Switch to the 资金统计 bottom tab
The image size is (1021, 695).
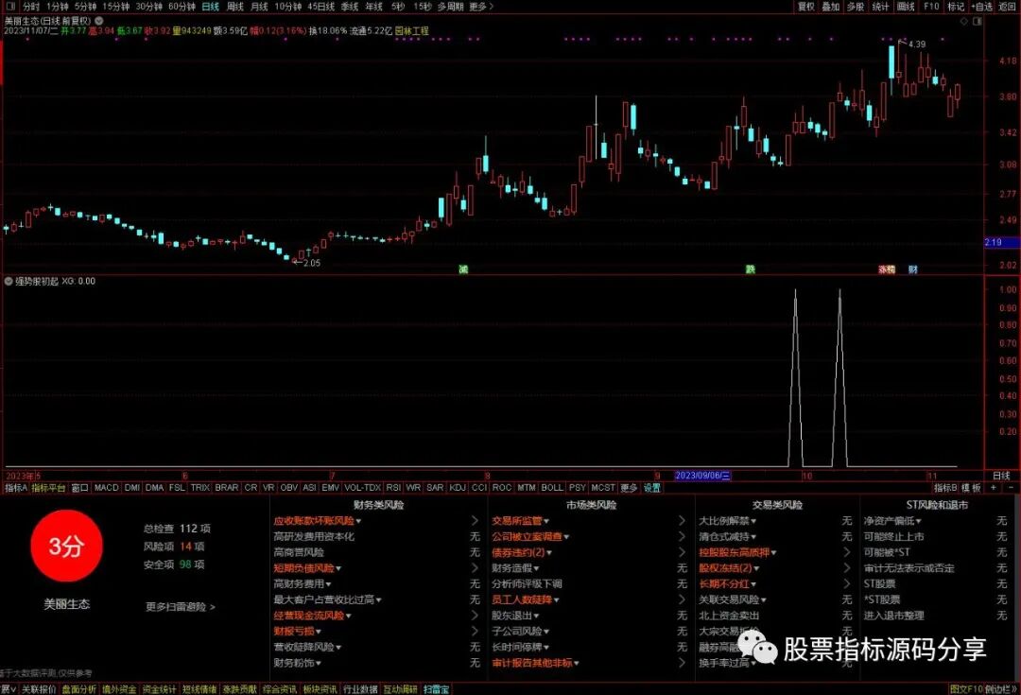159,689
